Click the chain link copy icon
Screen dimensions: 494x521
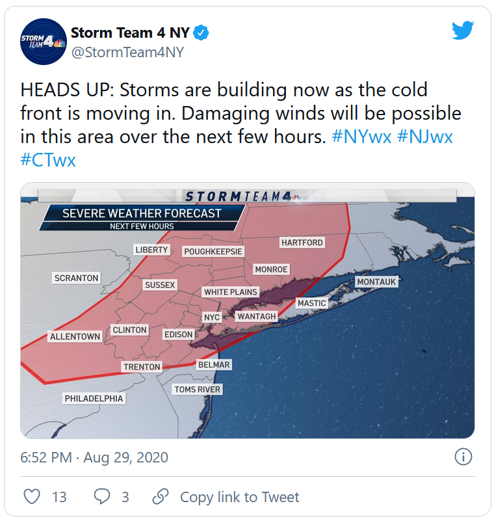161,497
